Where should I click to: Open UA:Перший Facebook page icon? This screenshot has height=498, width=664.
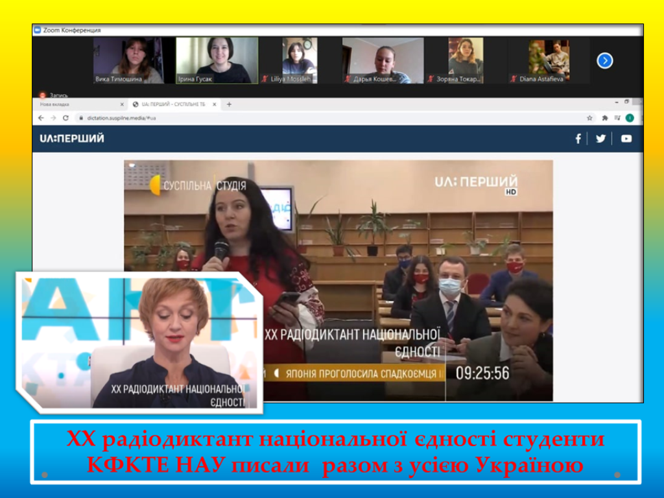578,138
